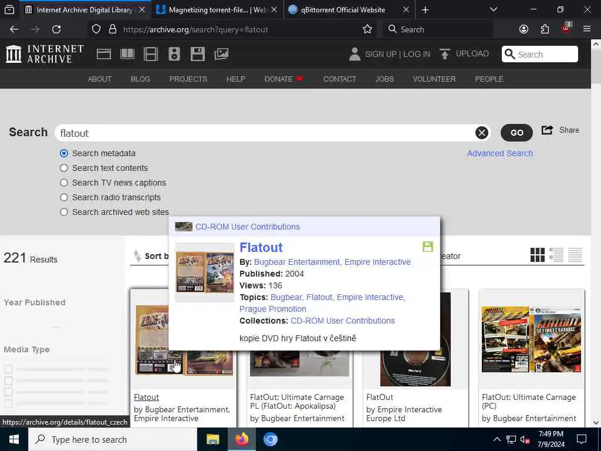Click the top-right archive Search input
The height and width of the screenshot is (451, 601).
click(x=540, y=54)
